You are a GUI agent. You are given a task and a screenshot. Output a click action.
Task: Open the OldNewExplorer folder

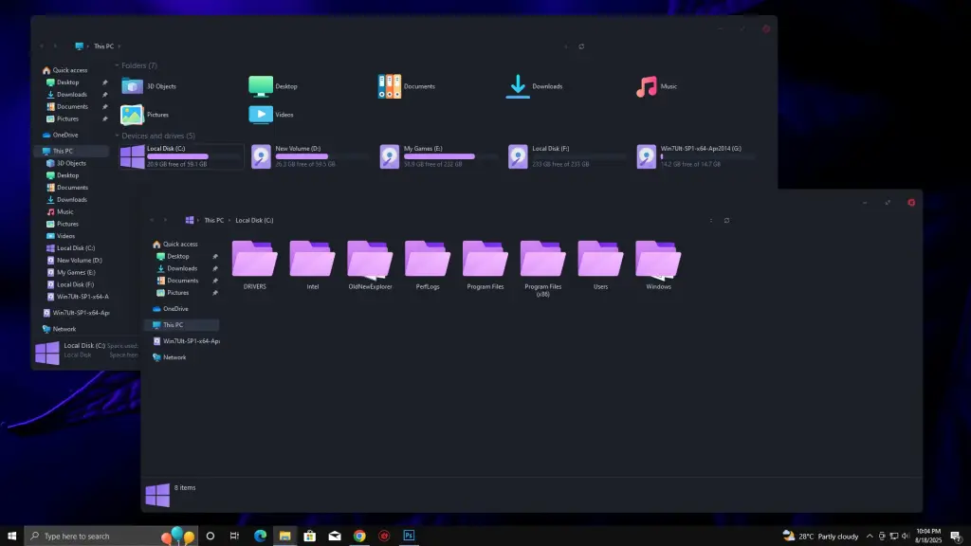click(370, 259)
